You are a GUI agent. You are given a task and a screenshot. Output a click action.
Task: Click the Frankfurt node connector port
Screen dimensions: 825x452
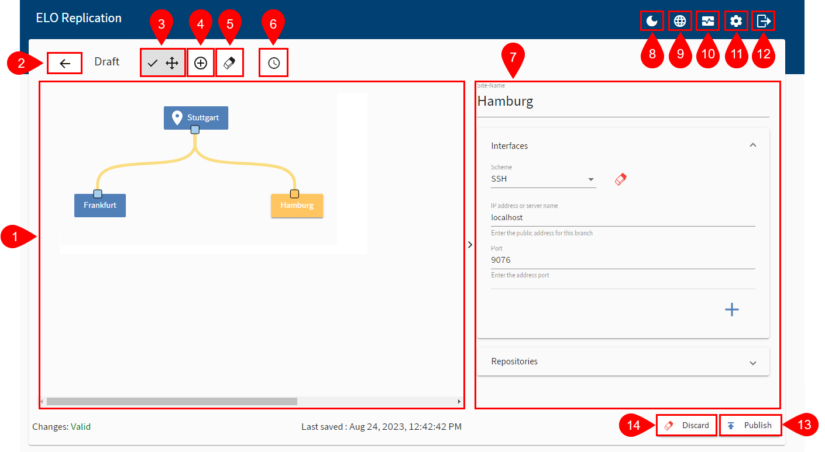tap(98, 193)
